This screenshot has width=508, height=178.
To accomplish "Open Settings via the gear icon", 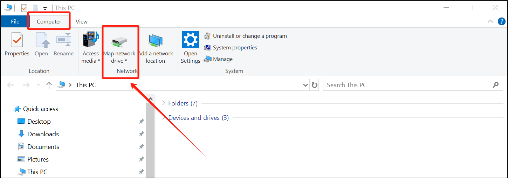I will point(191,40).
